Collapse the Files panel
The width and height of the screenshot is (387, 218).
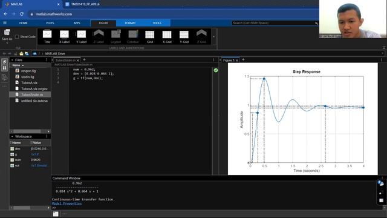pyautogui.click(x=12, y=60)
